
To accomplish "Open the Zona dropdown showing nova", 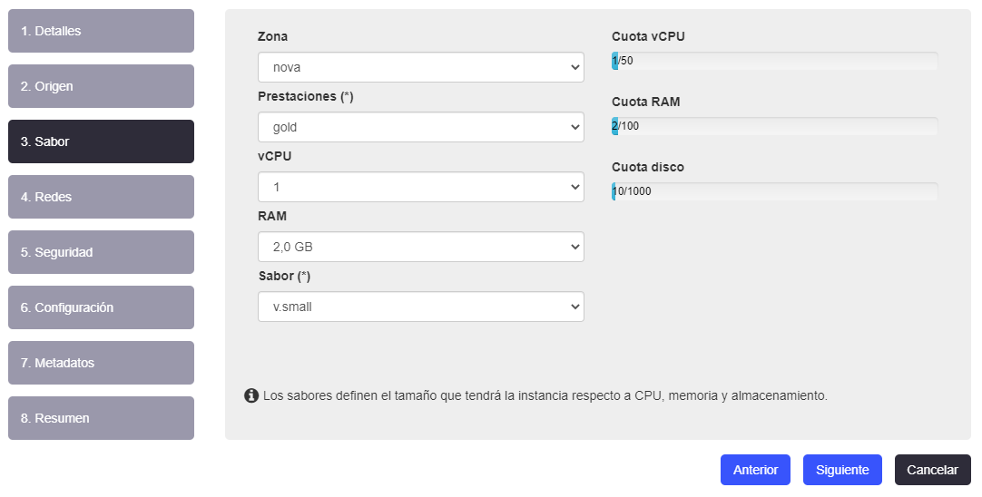I will pyautogui.click(x=421, y=67).
